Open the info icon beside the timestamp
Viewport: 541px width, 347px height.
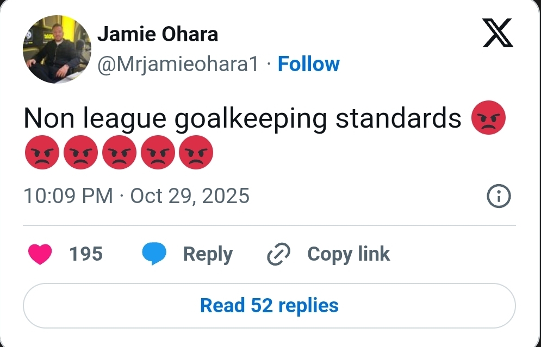(498, 196)
